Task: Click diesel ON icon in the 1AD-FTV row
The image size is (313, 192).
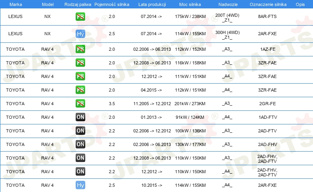Action: pyautogui.click(x=80, y=117)
